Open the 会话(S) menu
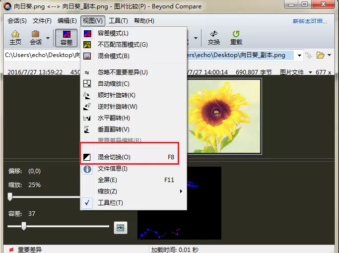Screen dimensions: 339x253 17,21
